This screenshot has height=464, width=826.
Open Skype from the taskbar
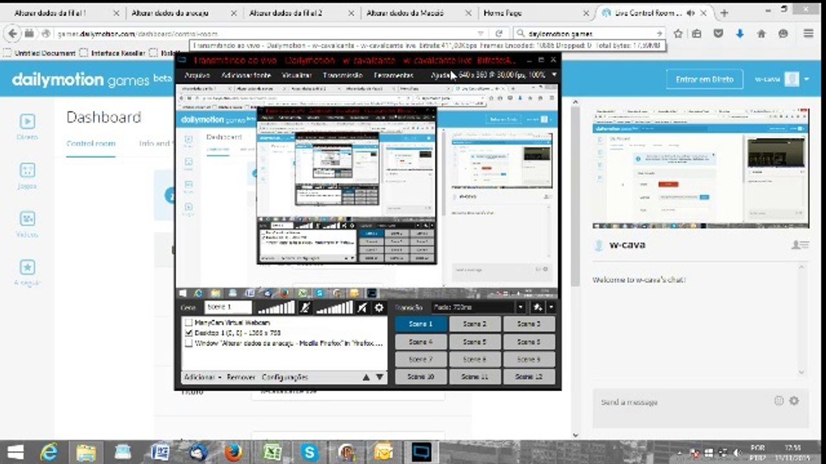tap(309, 452)
